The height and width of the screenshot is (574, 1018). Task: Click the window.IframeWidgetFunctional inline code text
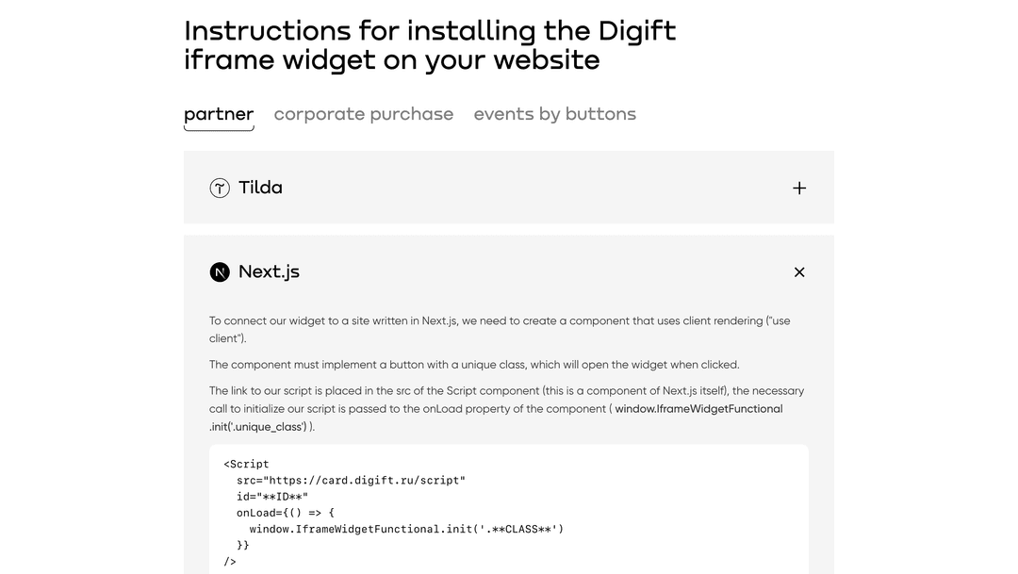point(698,408)
